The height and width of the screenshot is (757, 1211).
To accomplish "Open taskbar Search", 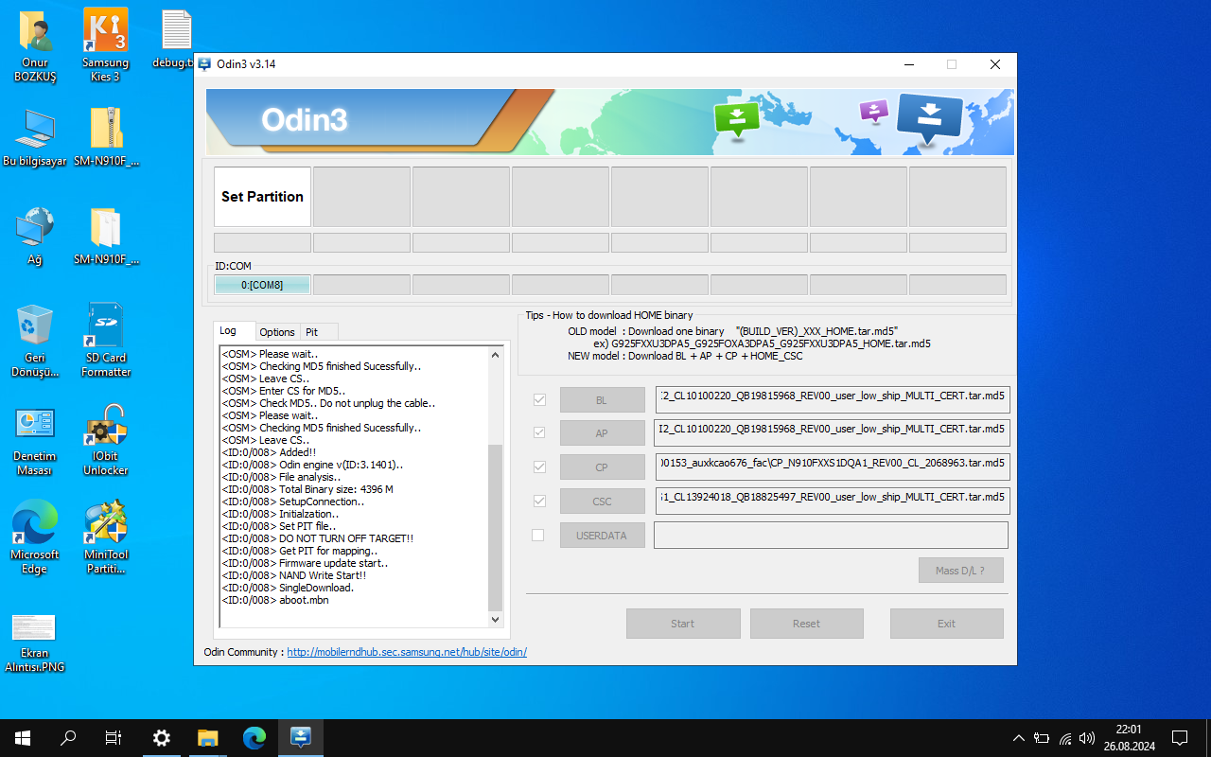I will (x=68, y=738).
